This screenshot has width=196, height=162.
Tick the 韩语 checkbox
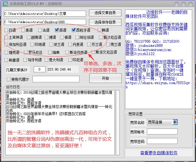pyautogui.click(x=99, y=30)
